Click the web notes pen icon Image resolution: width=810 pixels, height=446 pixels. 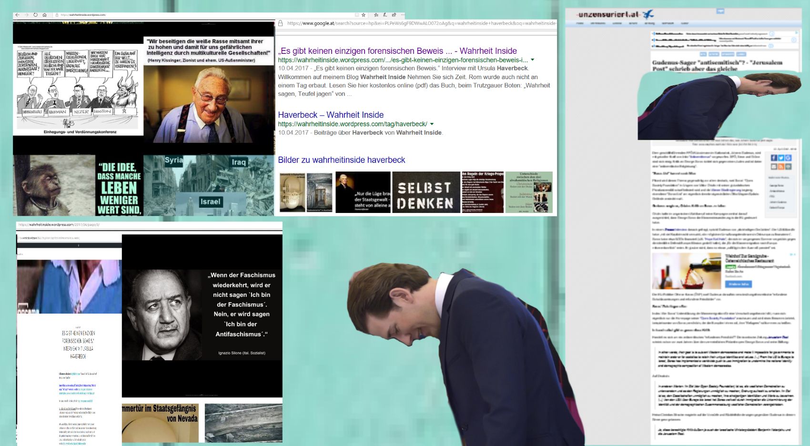click(385, 15)
